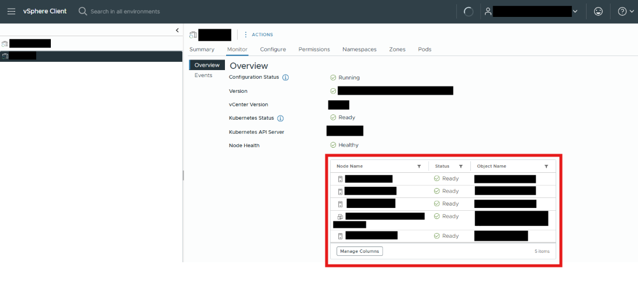The height and width of the screenshot is (285, 638).
Task: Expand the user account dropdown arrow
Action: click(575, 12)
